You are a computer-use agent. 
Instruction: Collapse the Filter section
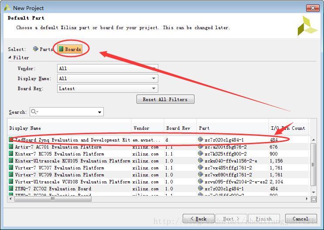[x=10, y=57]
